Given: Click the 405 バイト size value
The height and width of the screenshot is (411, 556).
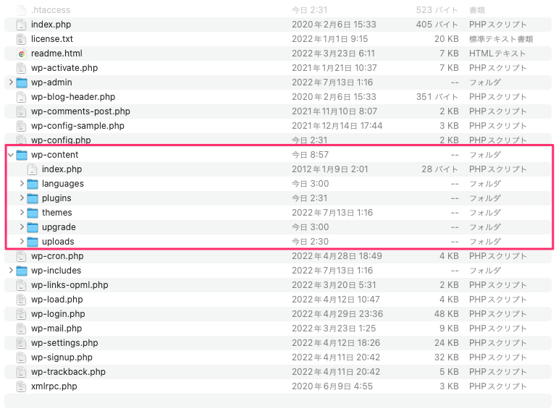Looking at the screenshot, I should tap(437, 25).
